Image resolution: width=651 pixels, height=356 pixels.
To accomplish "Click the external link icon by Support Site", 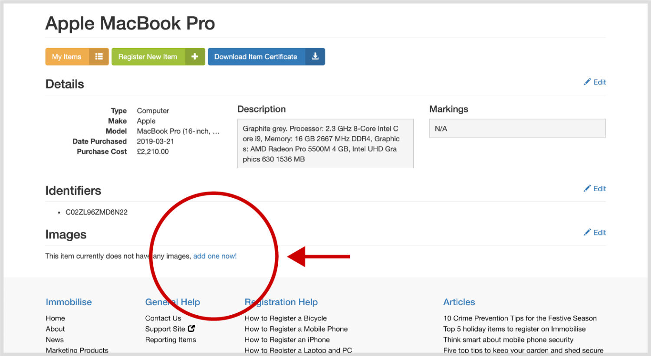I will point(191,329).
